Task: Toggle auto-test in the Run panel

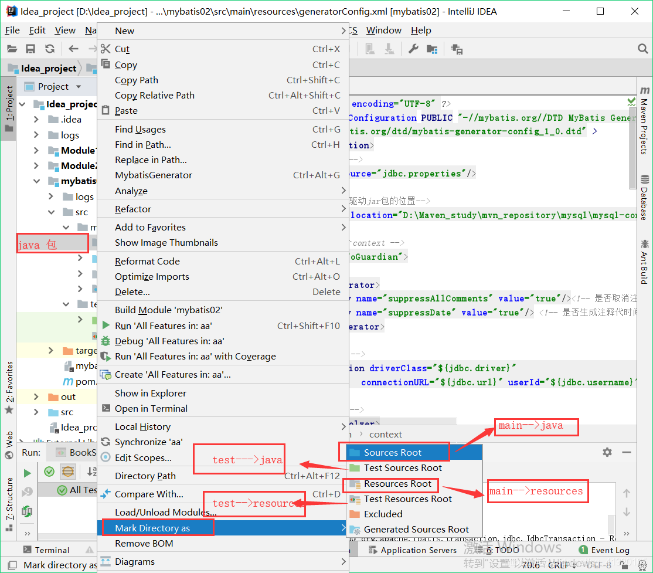Action: [27, 511]
